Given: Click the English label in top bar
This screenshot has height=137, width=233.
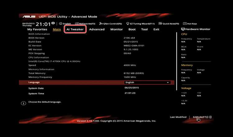Looking at the screenshot, I should click(x=67, y=24).
